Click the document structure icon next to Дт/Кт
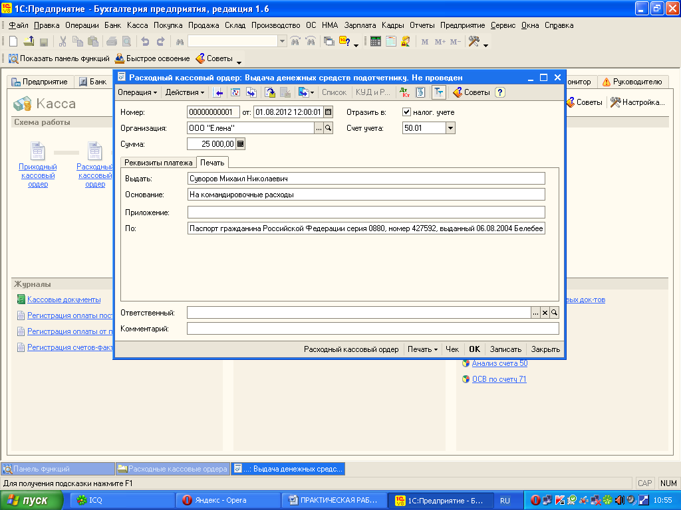 click(420, 92)
